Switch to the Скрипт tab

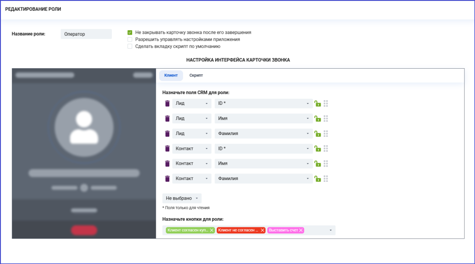[x=196, y=75]
